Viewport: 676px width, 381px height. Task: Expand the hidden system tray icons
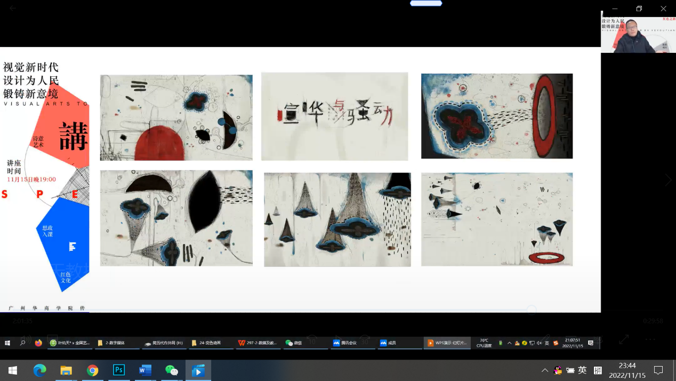point(544,370)
